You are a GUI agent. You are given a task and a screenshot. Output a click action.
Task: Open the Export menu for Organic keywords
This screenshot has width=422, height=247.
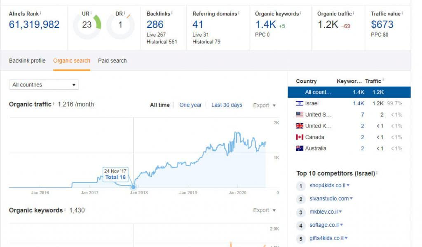tap(264, 210)
